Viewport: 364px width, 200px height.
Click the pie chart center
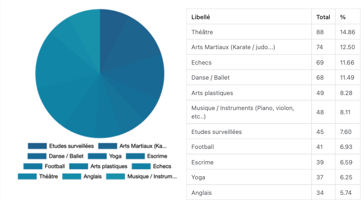click(100, 74)
